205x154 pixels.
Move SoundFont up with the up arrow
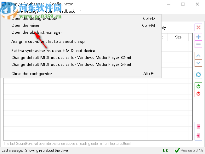198,56
